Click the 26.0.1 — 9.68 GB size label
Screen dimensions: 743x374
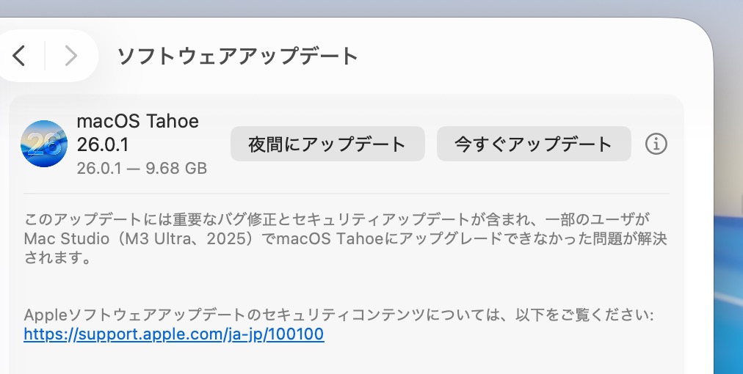(142, 169)
